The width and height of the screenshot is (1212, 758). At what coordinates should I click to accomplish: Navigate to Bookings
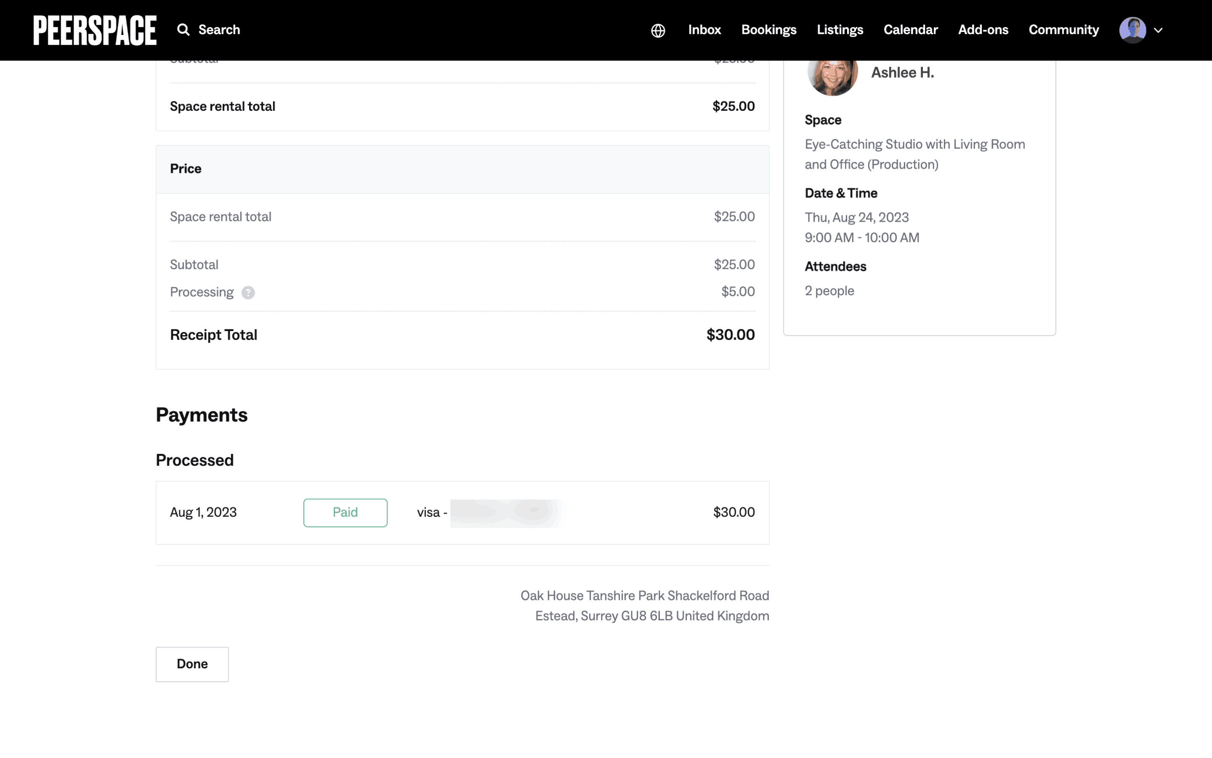(x=769, y=29)
